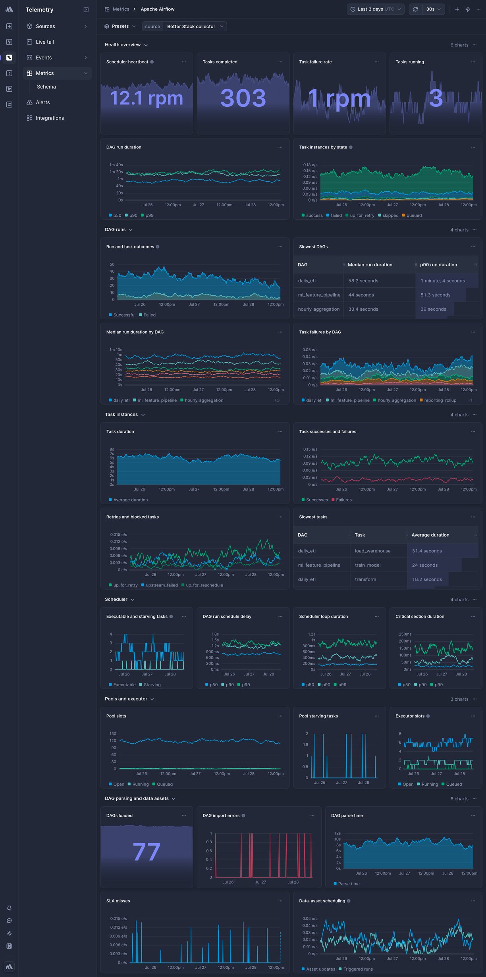Open the Last 3 days time range dropdown
This screenshot has width=486, height=977.
(x=375, y=9)
